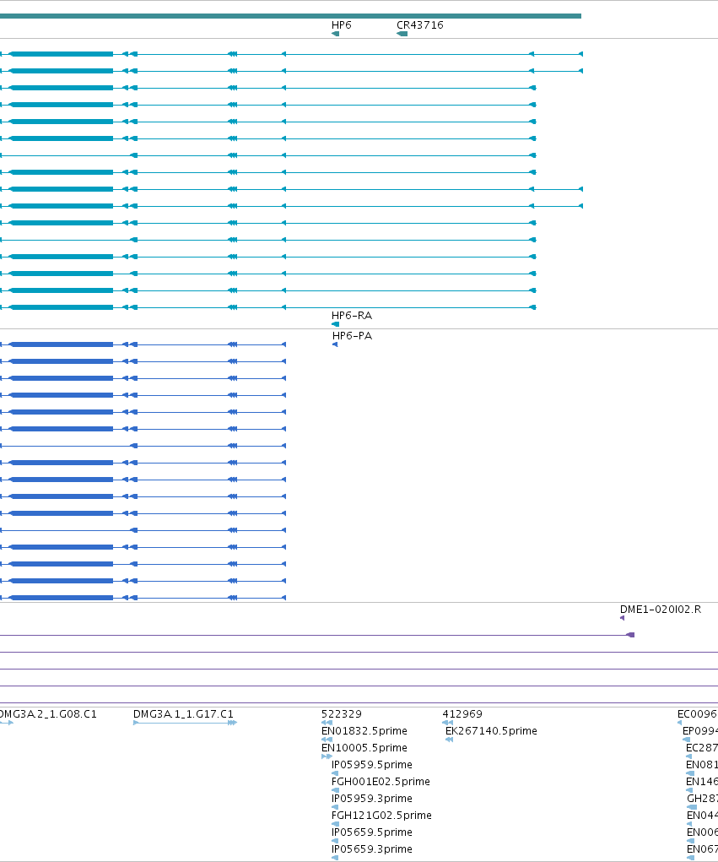Select the glyph below FGH121G02.5prime

point(335,824)
